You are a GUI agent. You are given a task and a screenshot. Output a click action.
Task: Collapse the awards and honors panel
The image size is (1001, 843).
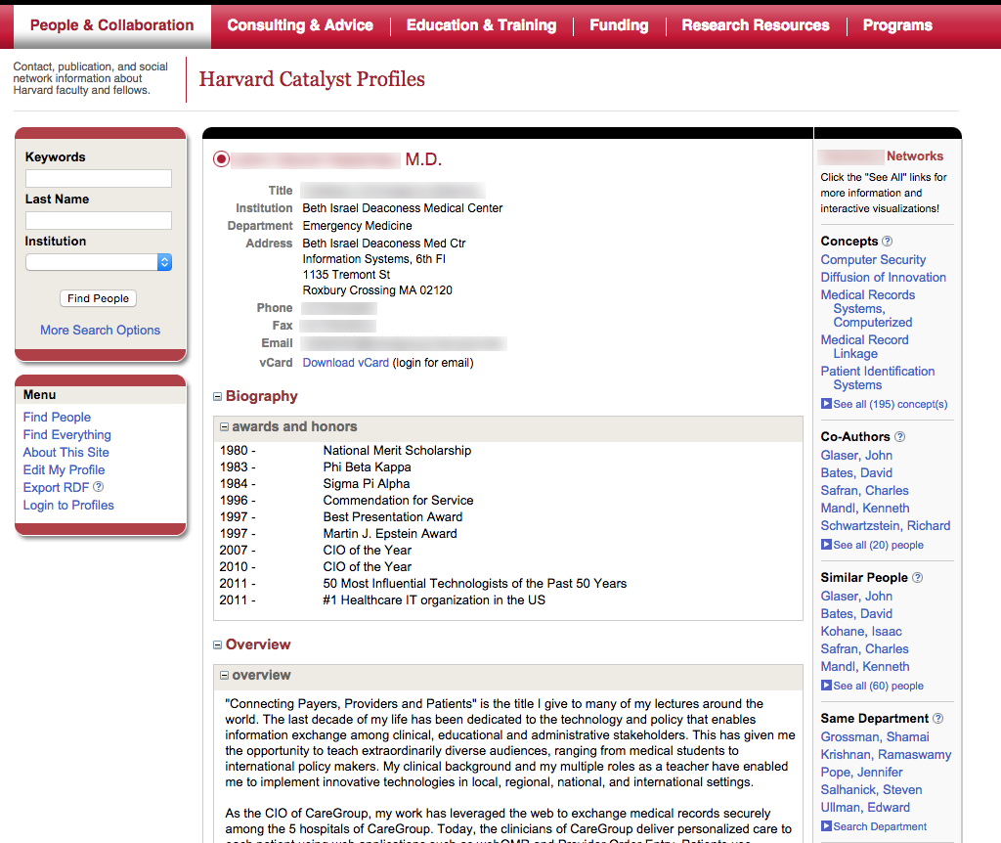click(224, 427)
